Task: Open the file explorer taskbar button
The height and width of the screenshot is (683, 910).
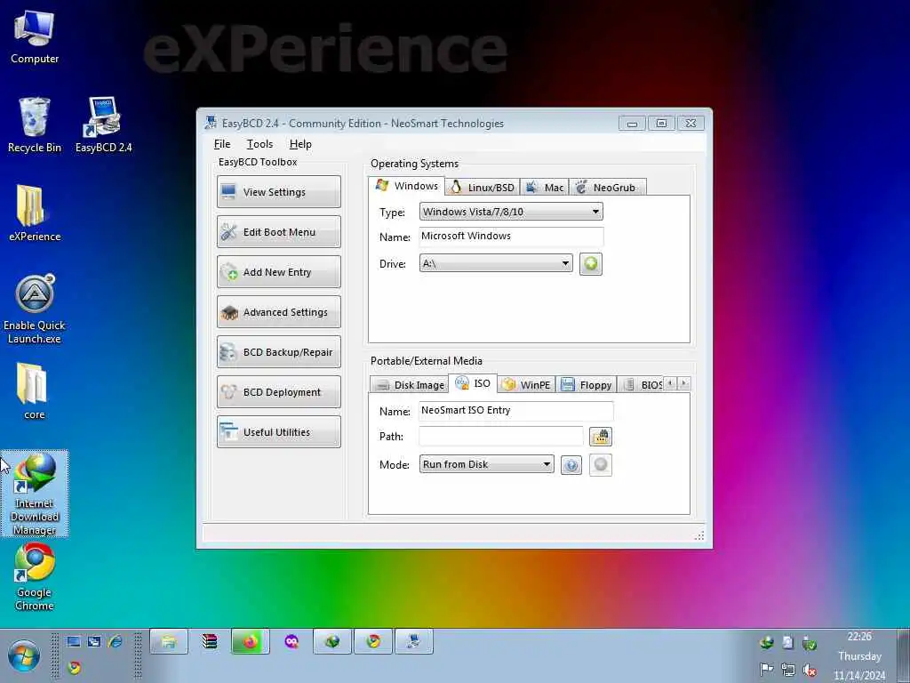Action: 169,642
